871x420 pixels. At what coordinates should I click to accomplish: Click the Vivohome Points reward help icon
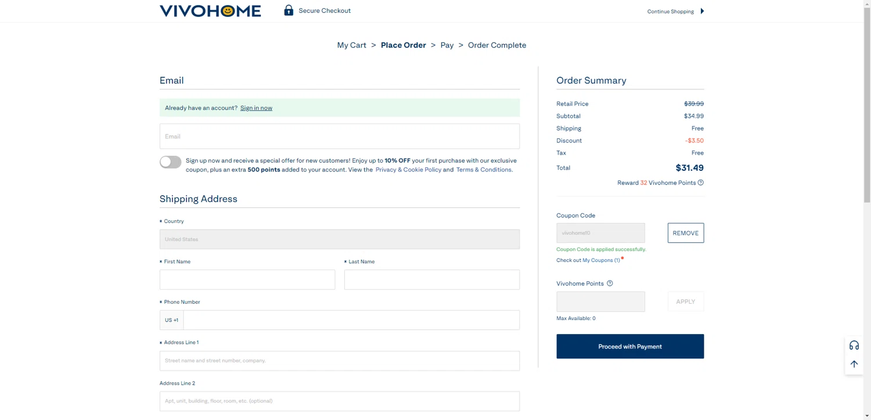[701, 182]
